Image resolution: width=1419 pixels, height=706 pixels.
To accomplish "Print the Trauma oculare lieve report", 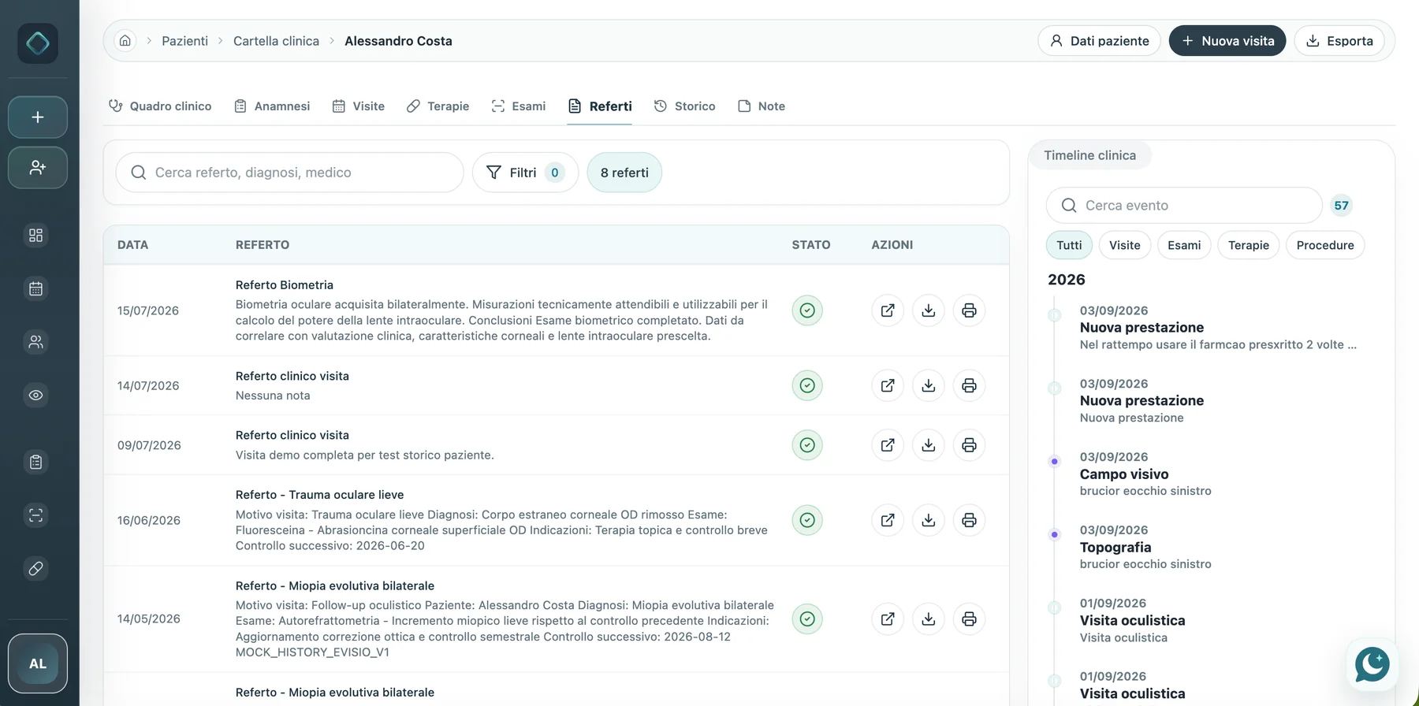I will tap(970, 520).
